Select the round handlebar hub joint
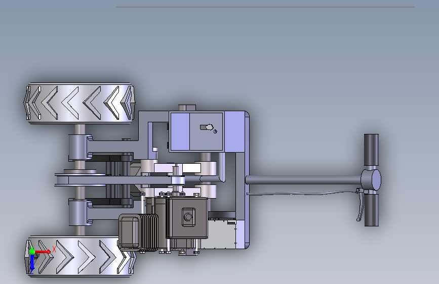Viewport: 439px width, 284px height. point(371,180)
